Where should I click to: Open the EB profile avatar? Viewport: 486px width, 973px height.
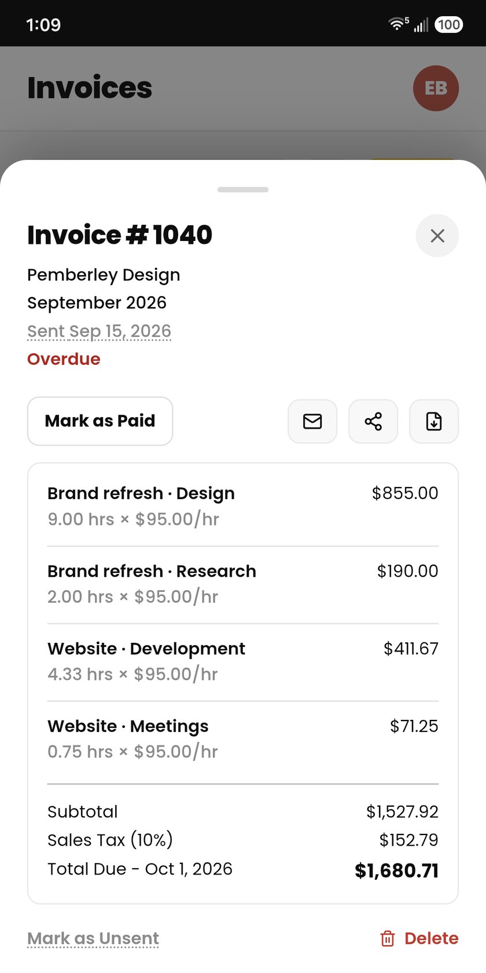click(436, 88)
